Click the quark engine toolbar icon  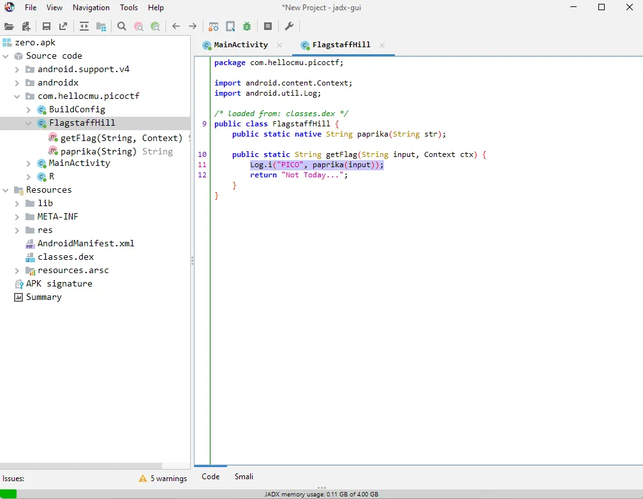[230, 27]
